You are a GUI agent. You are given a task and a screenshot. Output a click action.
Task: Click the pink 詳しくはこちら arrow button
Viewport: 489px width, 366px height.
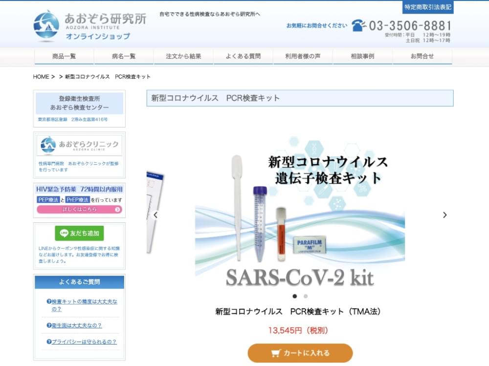79,209
